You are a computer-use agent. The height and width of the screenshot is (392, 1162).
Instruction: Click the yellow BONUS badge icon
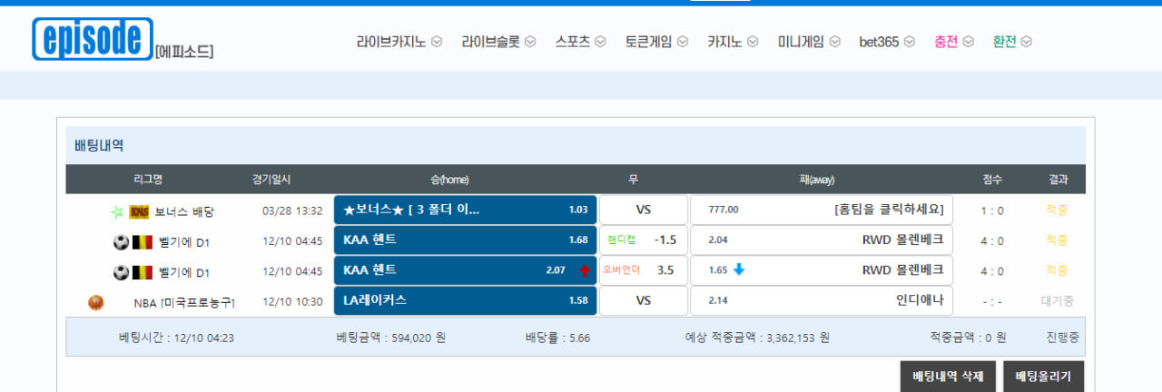coord(139,211)
